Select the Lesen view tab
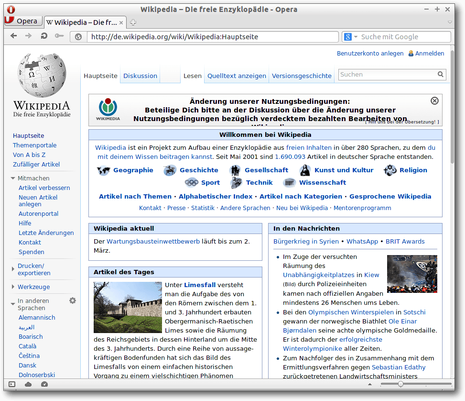The image size is (465, 401). [193, 76]
